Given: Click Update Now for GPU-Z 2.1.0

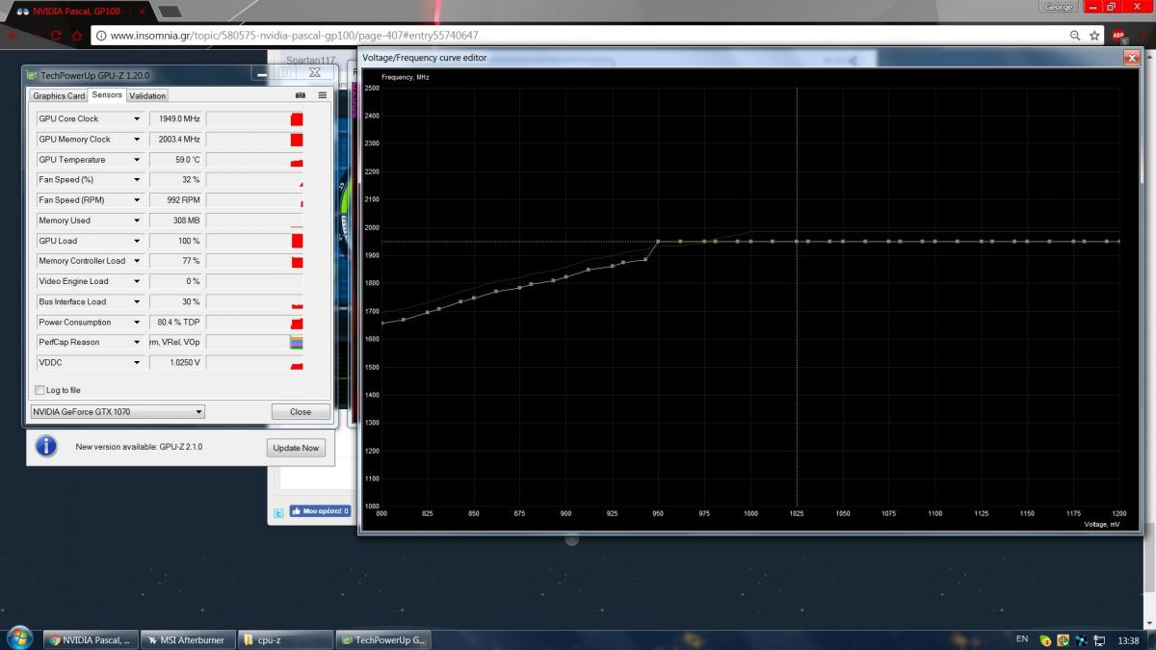Looking at the screenshot, I should point(296,448).
